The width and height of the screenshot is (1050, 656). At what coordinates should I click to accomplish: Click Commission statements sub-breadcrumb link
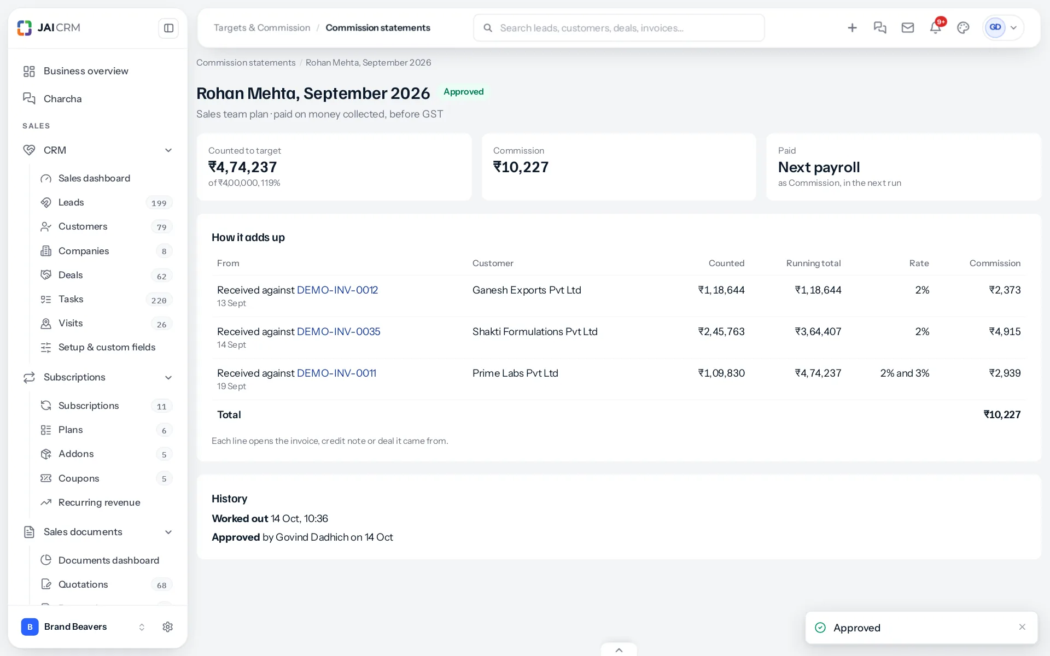246,63
